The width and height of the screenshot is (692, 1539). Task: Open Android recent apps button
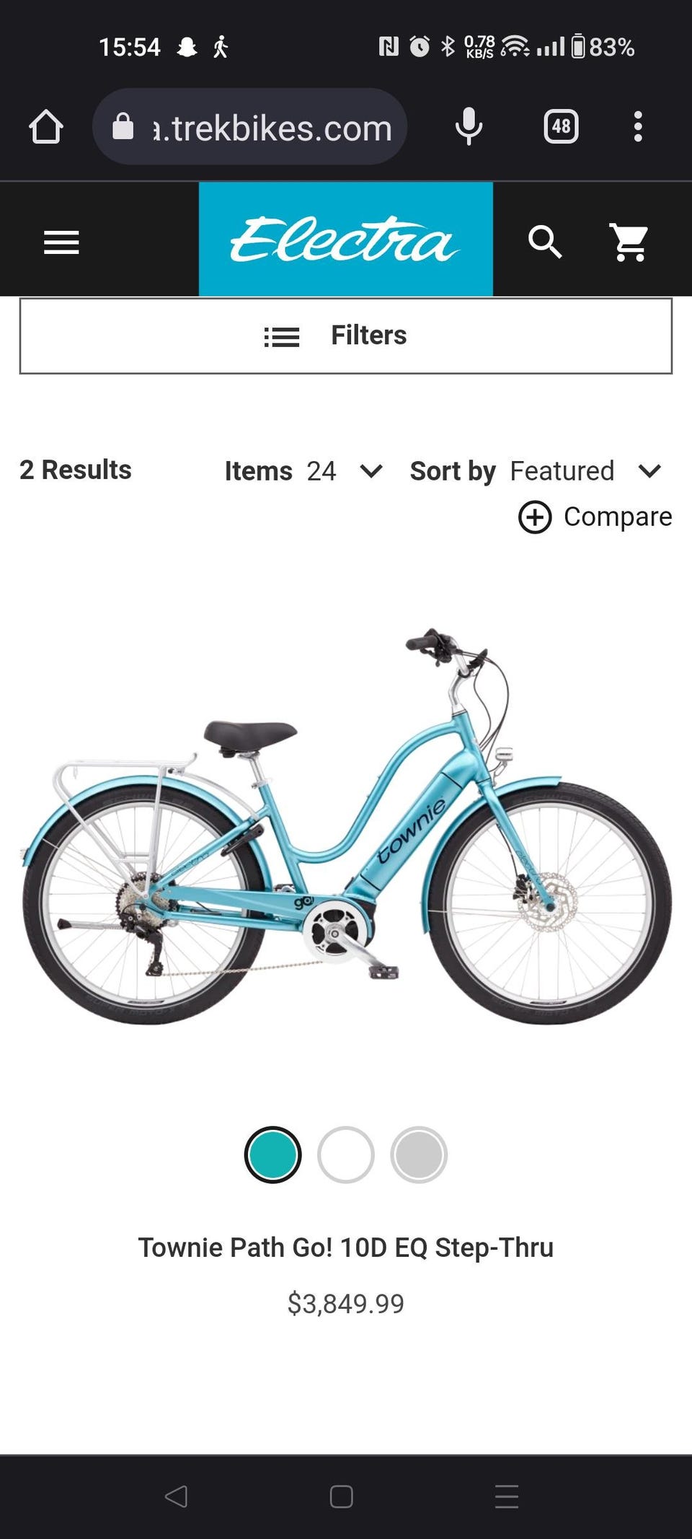[507, 1496]
